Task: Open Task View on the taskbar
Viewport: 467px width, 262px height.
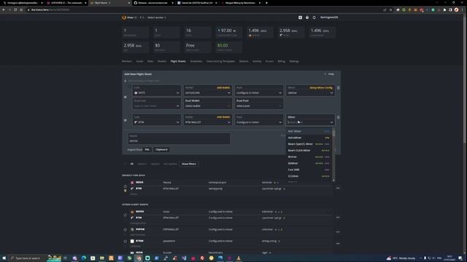Action: tap(65, 258)
